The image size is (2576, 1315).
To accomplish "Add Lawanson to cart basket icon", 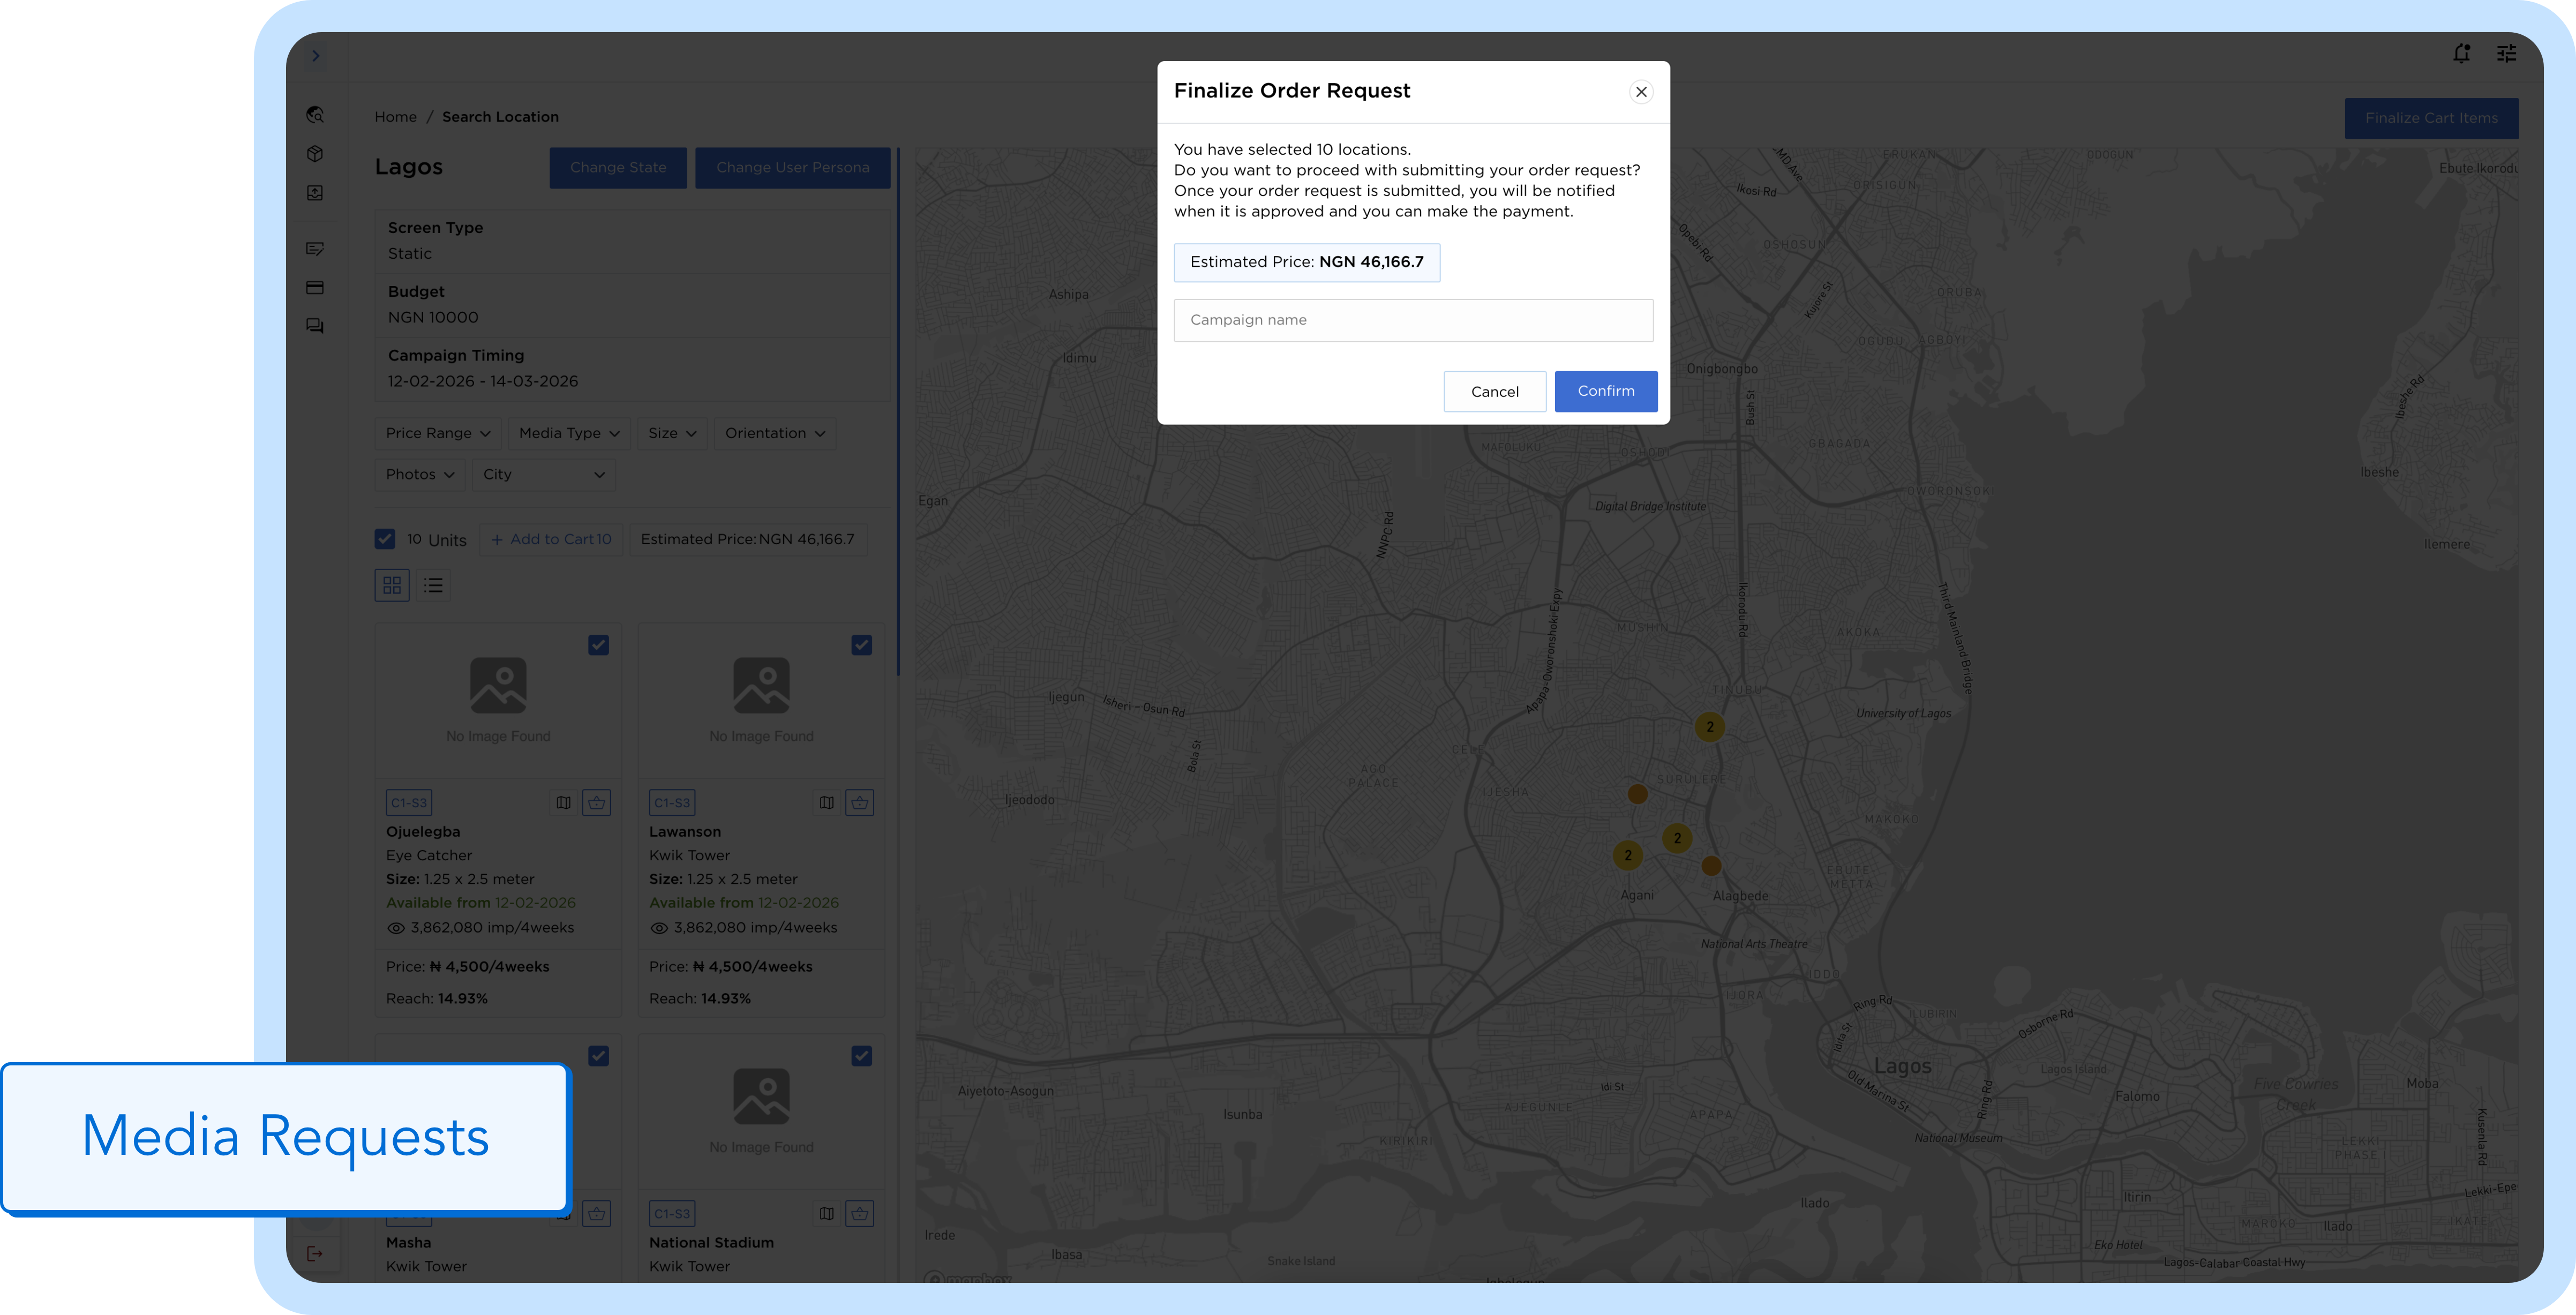I will 859,802.
